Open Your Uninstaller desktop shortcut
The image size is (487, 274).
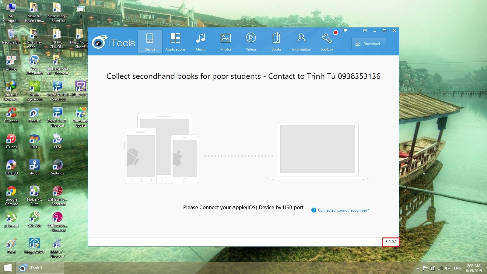34,65
